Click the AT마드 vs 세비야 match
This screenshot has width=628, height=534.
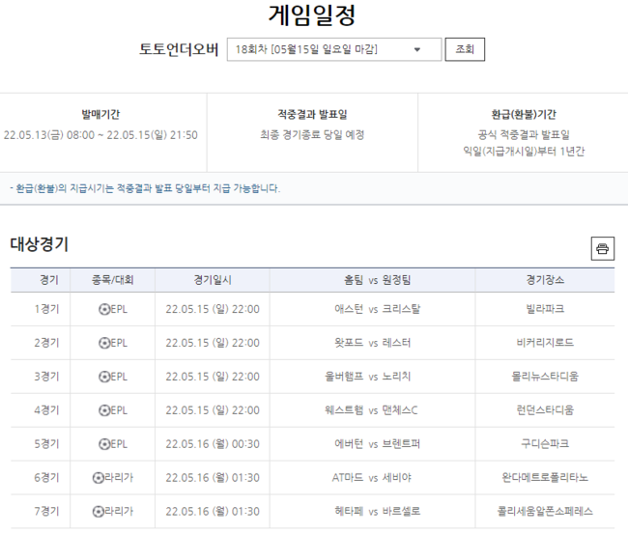372,478
